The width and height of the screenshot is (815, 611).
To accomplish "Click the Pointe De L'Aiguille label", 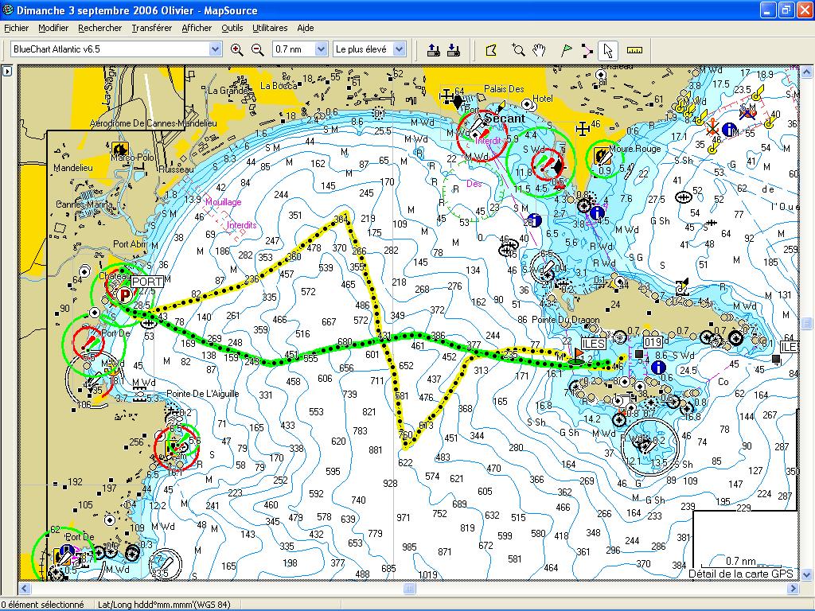I will [203, 394].
